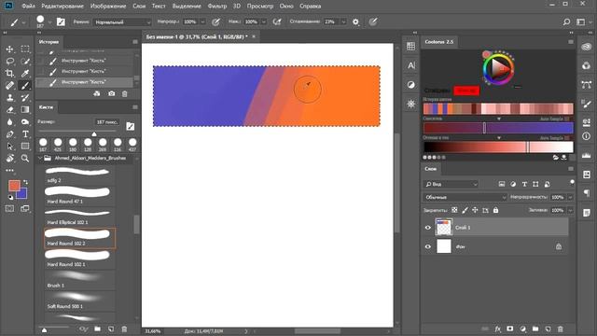Image resolution: width=597 pixels, height=336 pixels.
Task: Move the brush size slider handle
Action: (94, 133)
